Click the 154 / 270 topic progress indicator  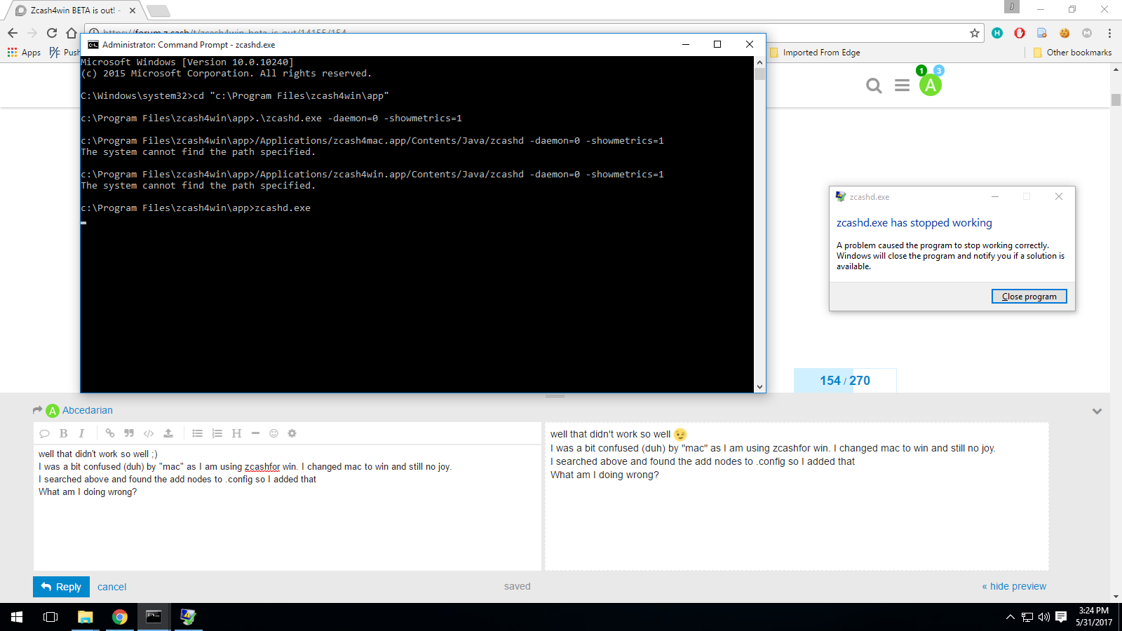[845, 380]
